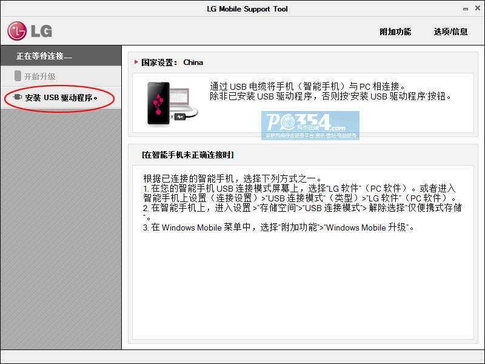This screenshot has width=485, height=364.
Task: Click the phone icon beside 开始升级
Action: pos(18,76)
